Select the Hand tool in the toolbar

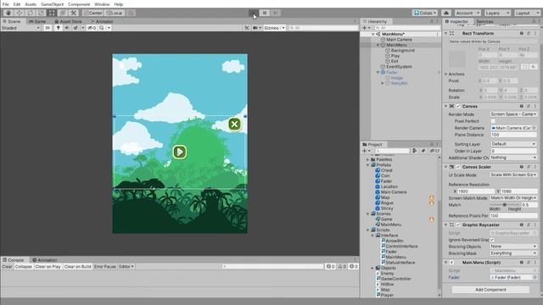tap(8, 13)
